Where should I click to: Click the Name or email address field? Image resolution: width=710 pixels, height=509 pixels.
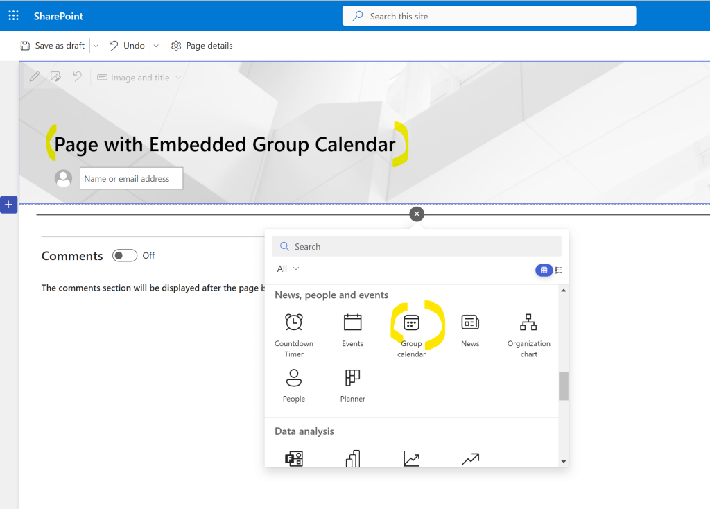coord(131,178)
